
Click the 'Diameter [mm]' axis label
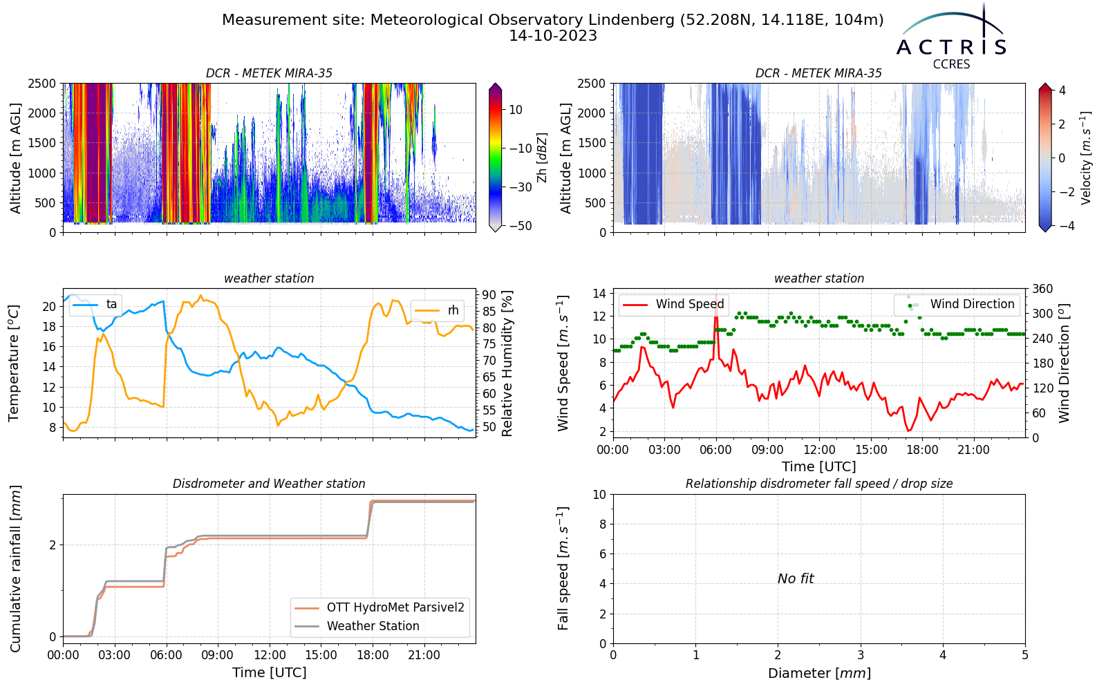click(x=819, y=673)
